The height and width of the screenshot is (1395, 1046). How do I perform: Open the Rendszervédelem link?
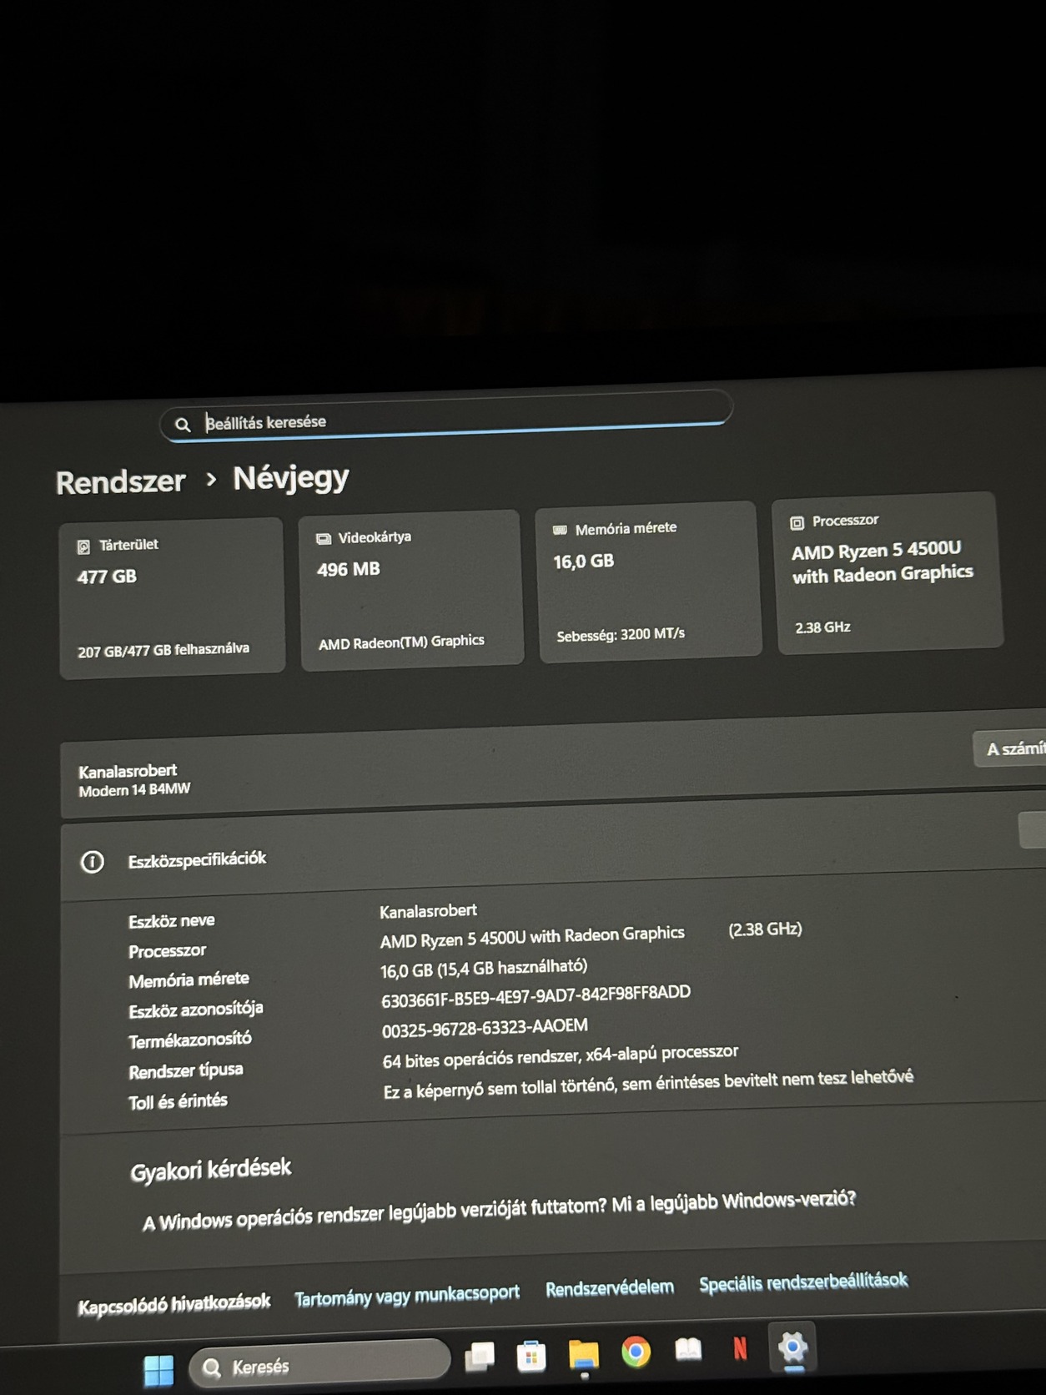tap(610, 1288)
